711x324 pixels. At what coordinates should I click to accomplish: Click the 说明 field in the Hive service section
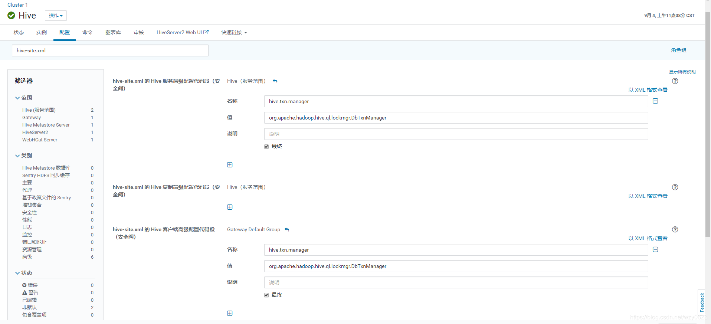point(456,134)
